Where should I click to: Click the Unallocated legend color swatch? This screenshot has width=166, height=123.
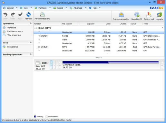tap(46, 117)
